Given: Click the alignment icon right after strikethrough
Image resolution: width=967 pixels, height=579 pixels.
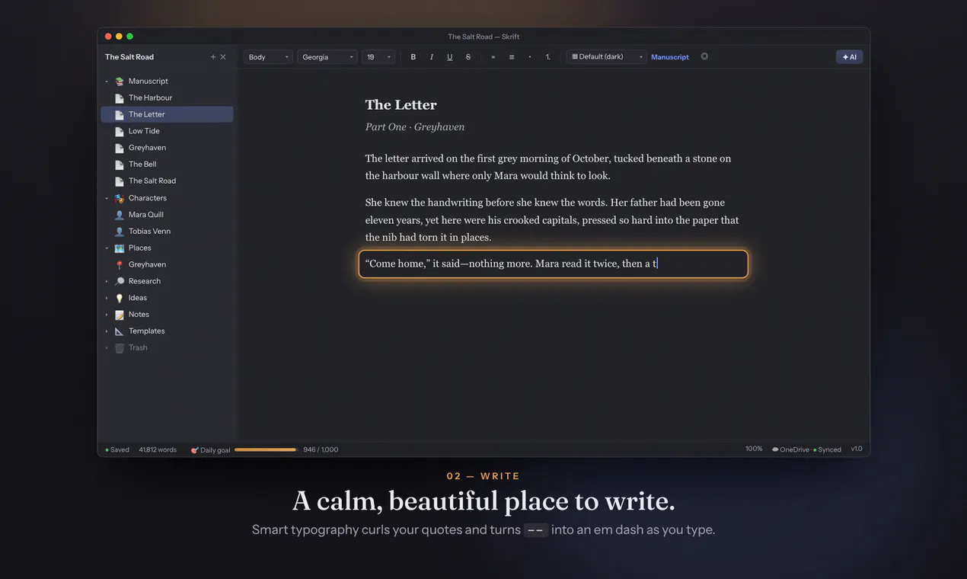Looking at the screenshot, I should click(x=493, y=57).
